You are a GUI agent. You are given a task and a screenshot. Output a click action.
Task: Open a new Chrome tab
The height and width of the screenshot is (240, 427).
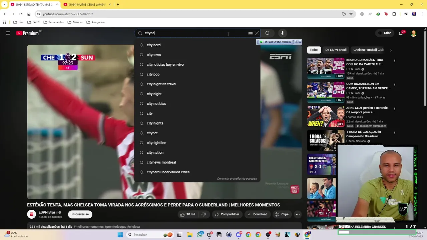(x=118, y=5)
